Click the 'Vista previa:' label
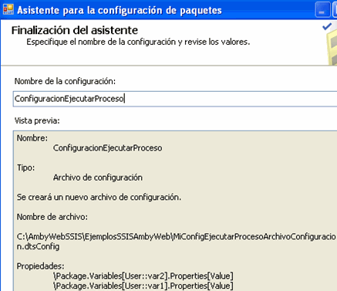This screenshot has height=291, width=337. coord(37,120)
